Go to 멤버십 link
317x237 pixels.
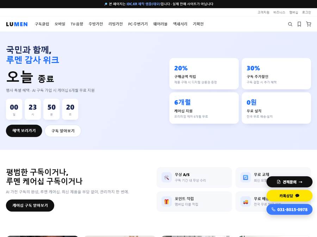click(x=293, y=12)
